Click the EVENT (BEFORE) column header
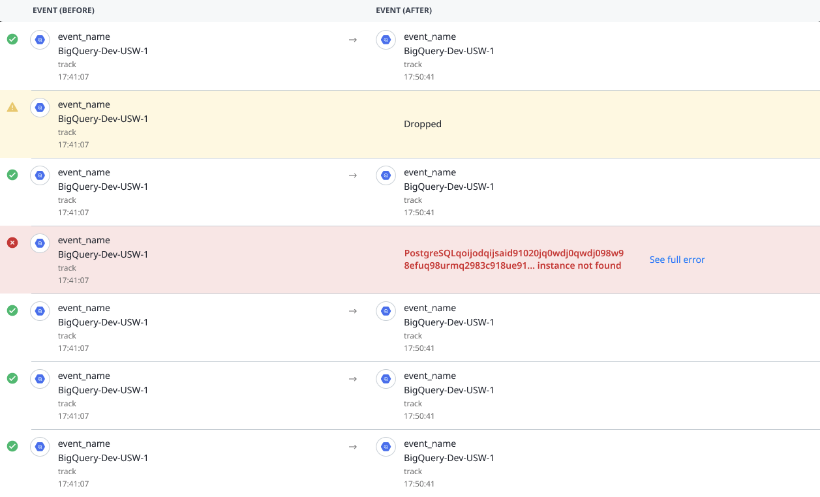This screenshot has width=820, height=497. pyautogui.click(x=62, y=10)
